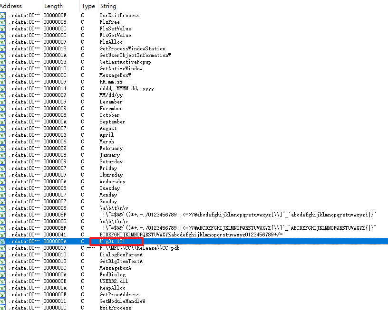The width and height of the screenshot is (388, 310).
Task: Sort by the String column header
Action: click(108, 6)
